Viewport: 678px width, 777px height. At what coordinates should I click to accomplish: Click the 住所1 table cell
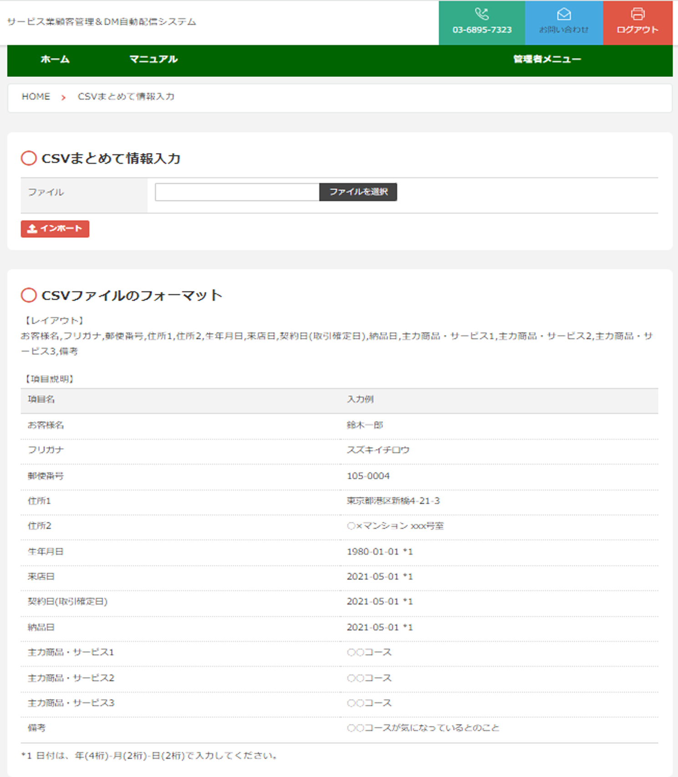[x=40, y=501]
